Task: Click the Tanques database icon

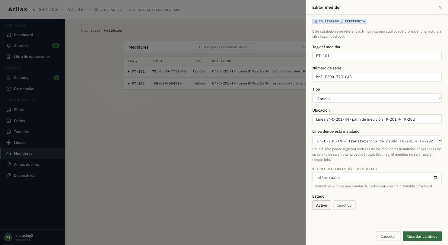Action: tap(9, 132)
